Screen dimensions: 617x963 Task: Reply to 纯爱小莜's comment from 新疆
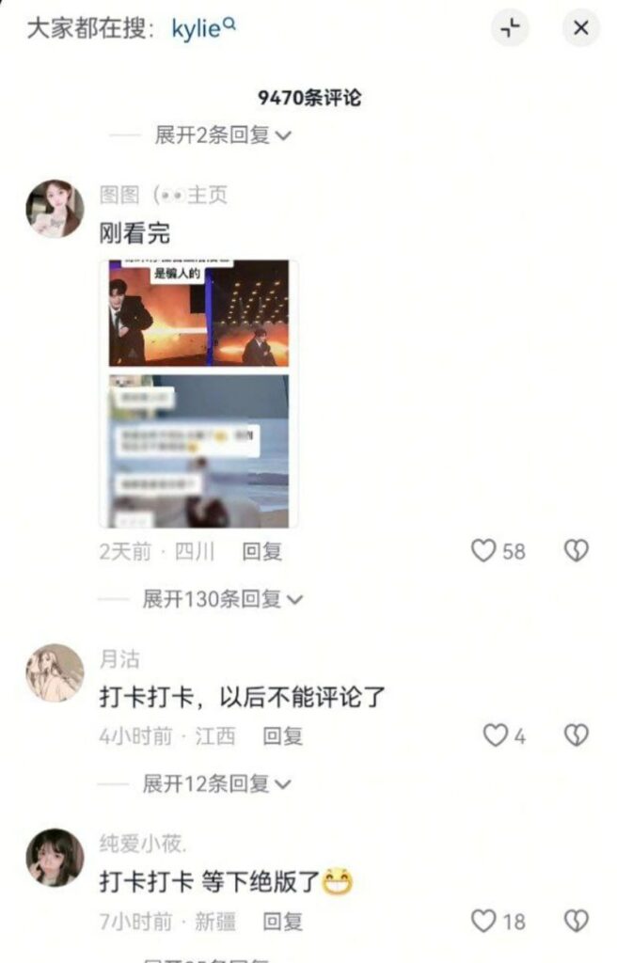[x=283, y=922]
